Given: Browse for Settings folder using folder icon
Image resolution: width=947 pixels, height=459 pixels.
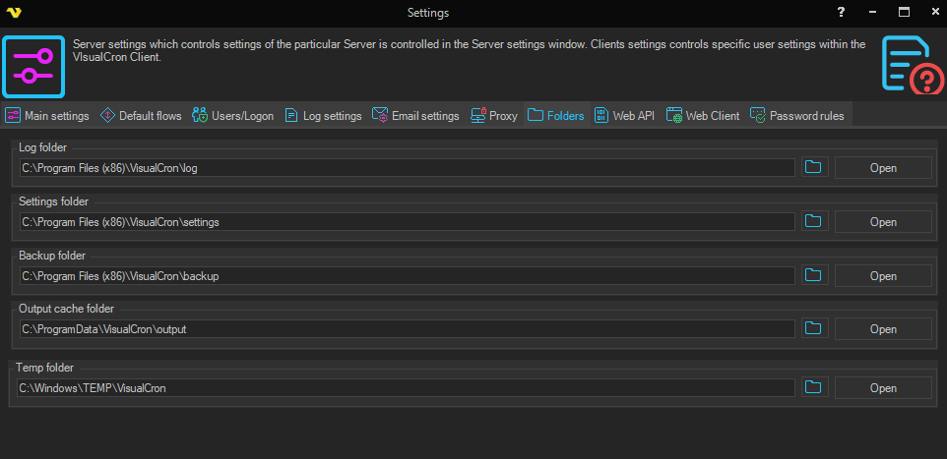Looking at the screenshot, I should click(813, 222).
